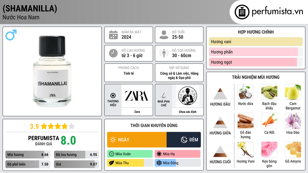
Task: Open the Nước dừa note image
Action: click(245, 92)
